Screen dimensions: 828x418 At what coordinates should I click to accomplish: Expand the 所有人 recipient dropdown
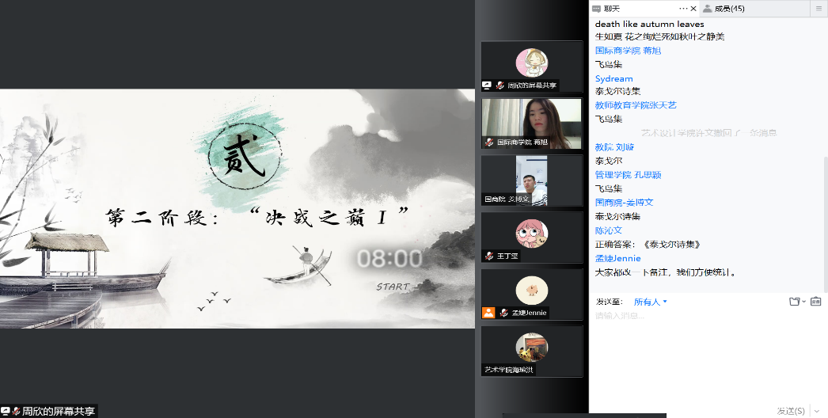coord(651,302)
